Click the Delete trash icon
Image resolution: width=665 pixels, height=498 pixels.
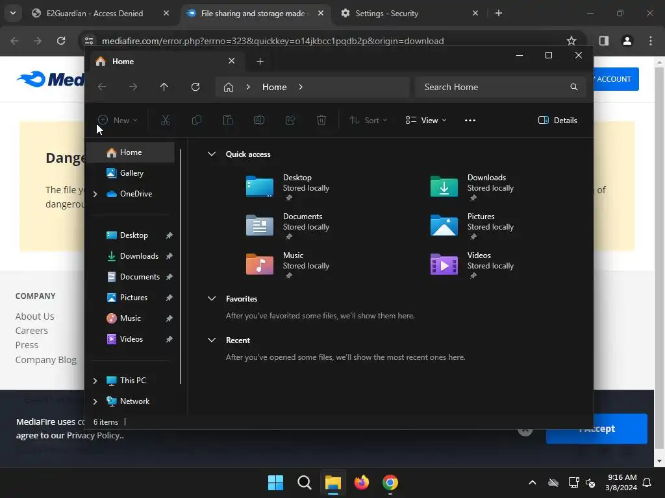pos(321,120)
